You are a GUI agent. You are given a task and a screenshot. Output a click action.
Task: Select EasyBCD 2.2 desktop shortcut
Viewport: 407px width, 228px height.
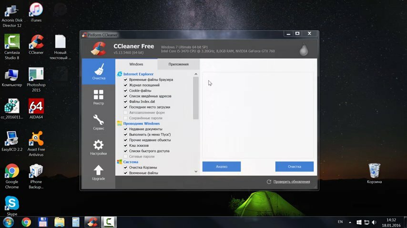point(12,141)
